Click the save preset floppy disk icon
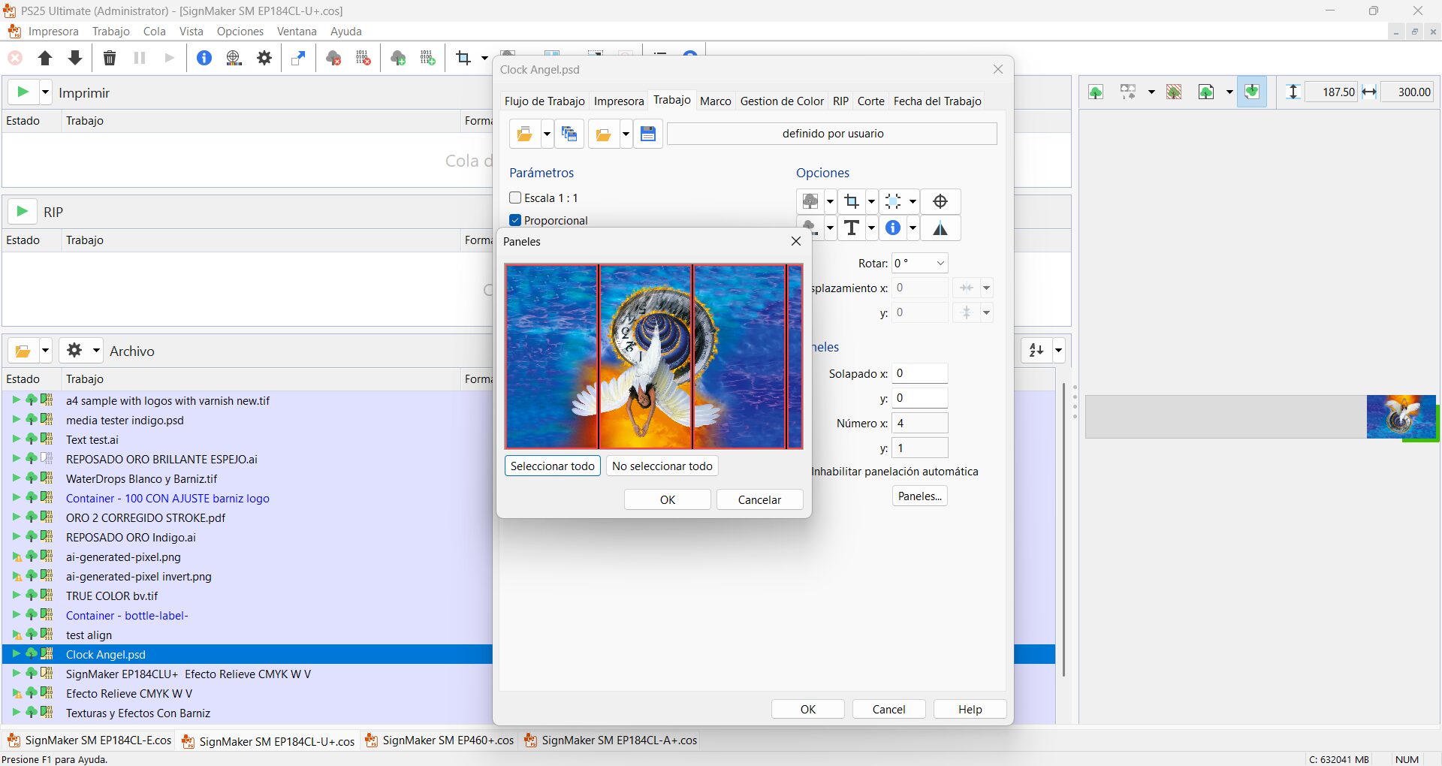 click(648, 134)
